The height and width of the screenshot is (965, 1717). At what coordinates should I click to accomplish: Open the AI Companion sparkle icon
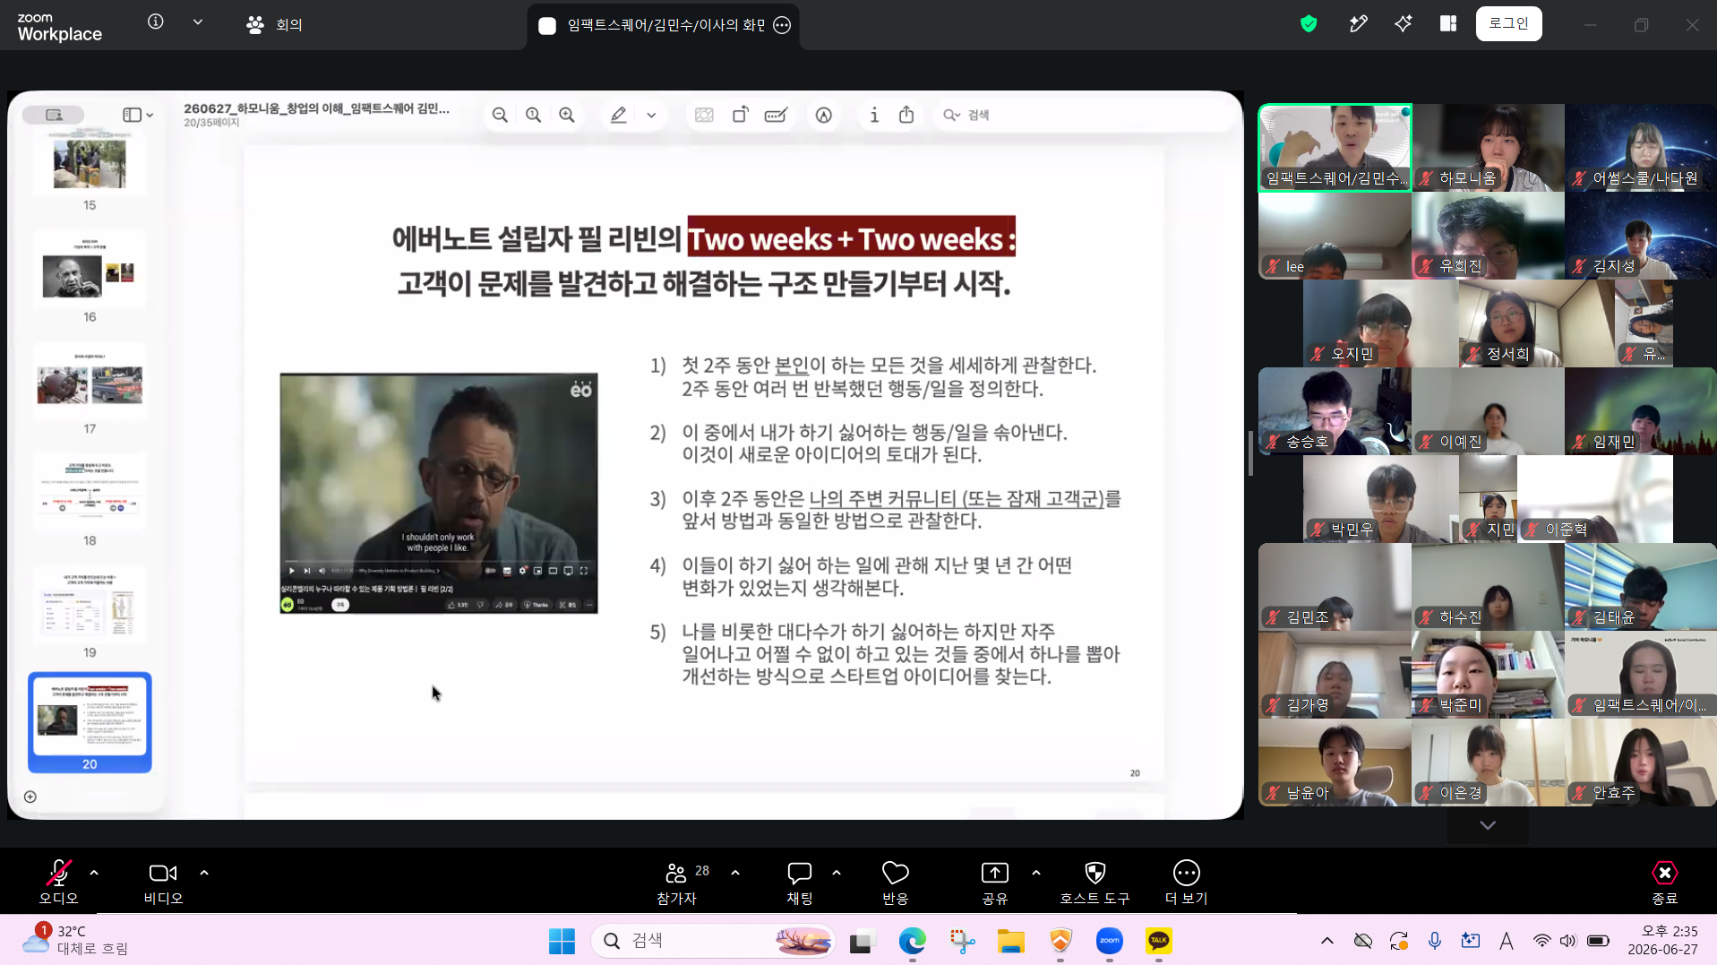1403,24
